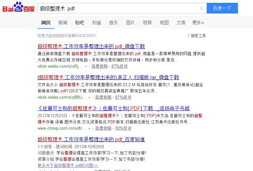Viewport: 253px width, 171px height.
Task: Go to the 知道 tab
Action: 96,23
